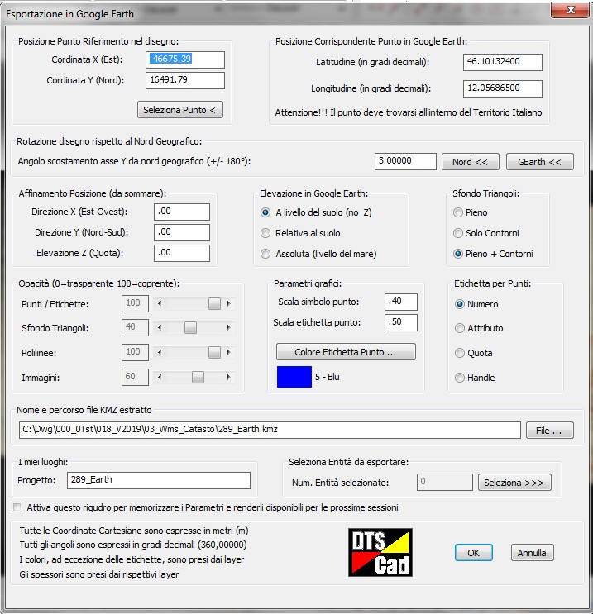Click right arrow of Immagini opacity slider
This screenshot has height=614, width=593.
click(229, 378)
